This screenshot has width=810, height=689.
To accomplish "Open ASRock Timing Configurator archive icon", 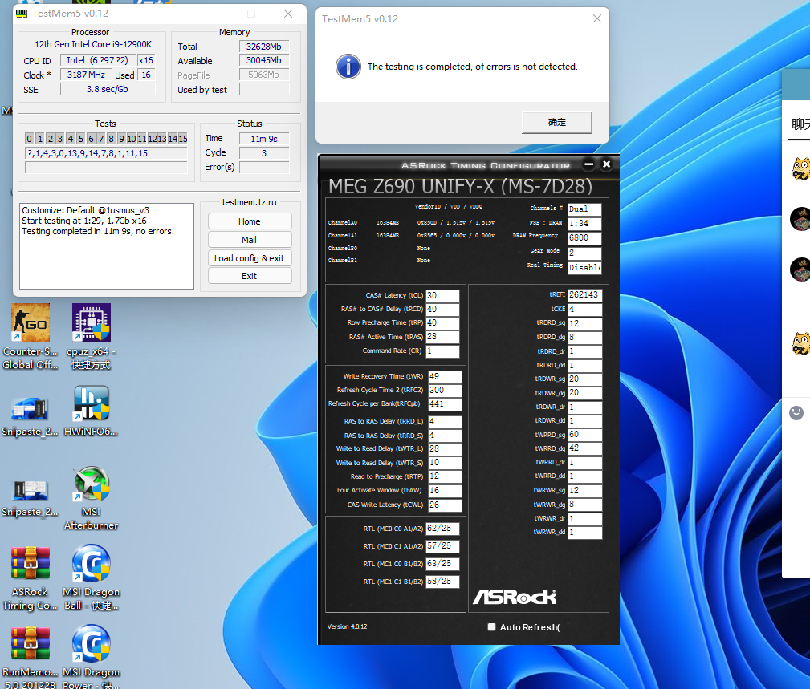I will pos(31,578).
